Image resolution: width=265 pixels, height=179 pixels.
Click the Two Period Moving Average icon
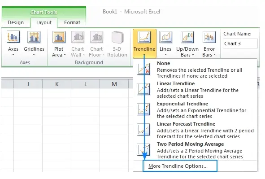point(143,150)
